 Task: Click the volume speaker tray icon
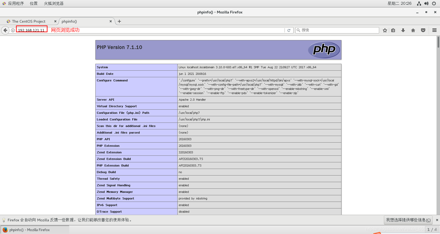coord(426,3)
